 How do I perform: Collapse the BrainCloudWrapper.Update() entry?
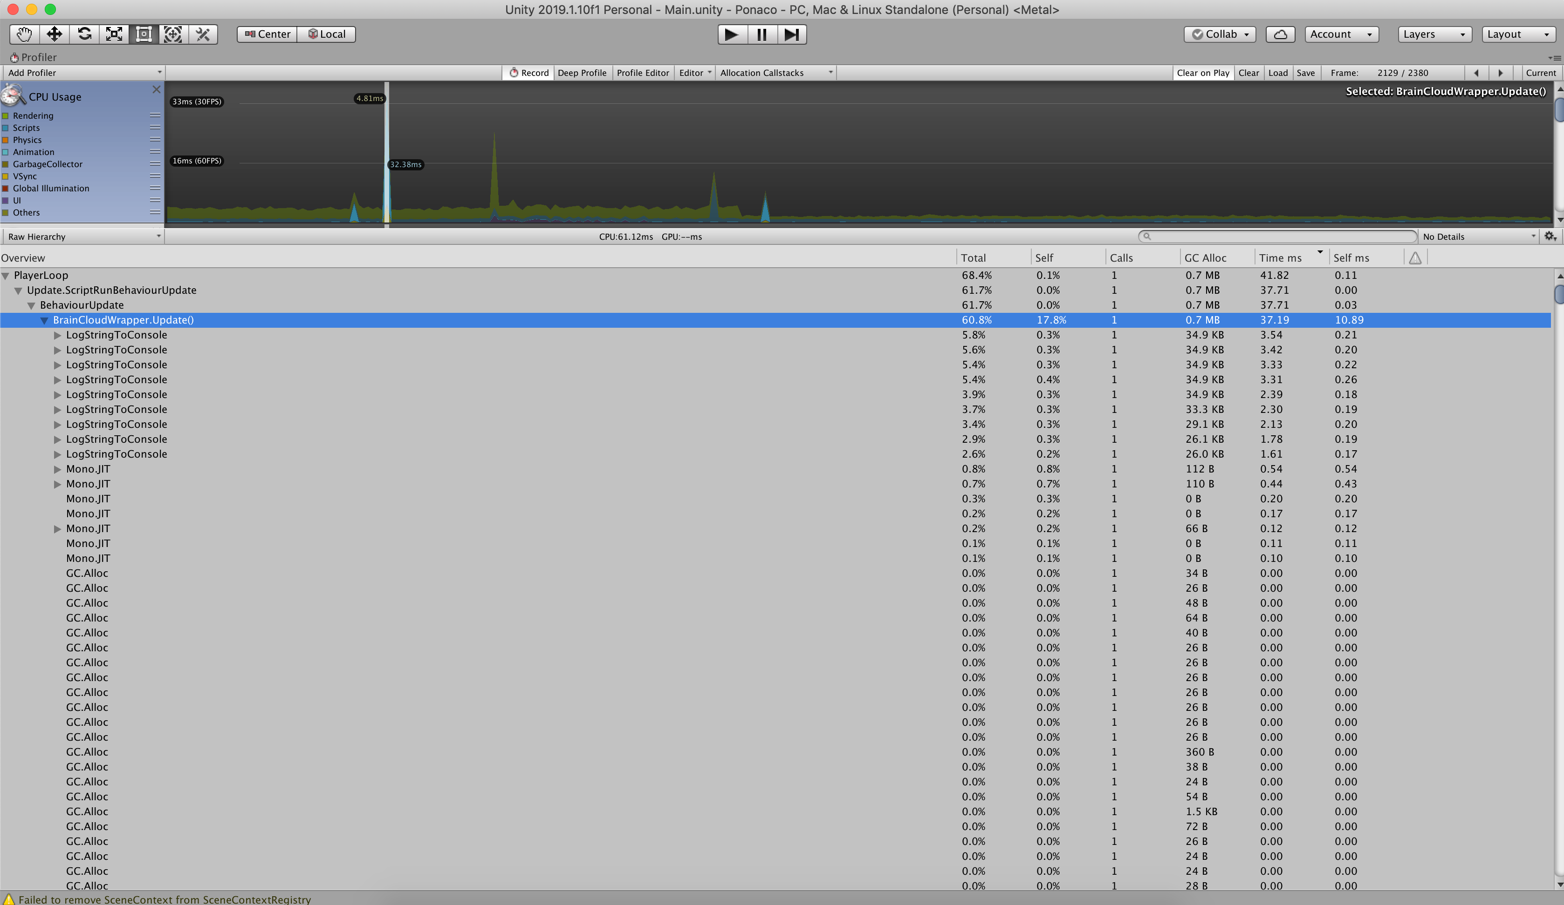[x=44, y=320]
